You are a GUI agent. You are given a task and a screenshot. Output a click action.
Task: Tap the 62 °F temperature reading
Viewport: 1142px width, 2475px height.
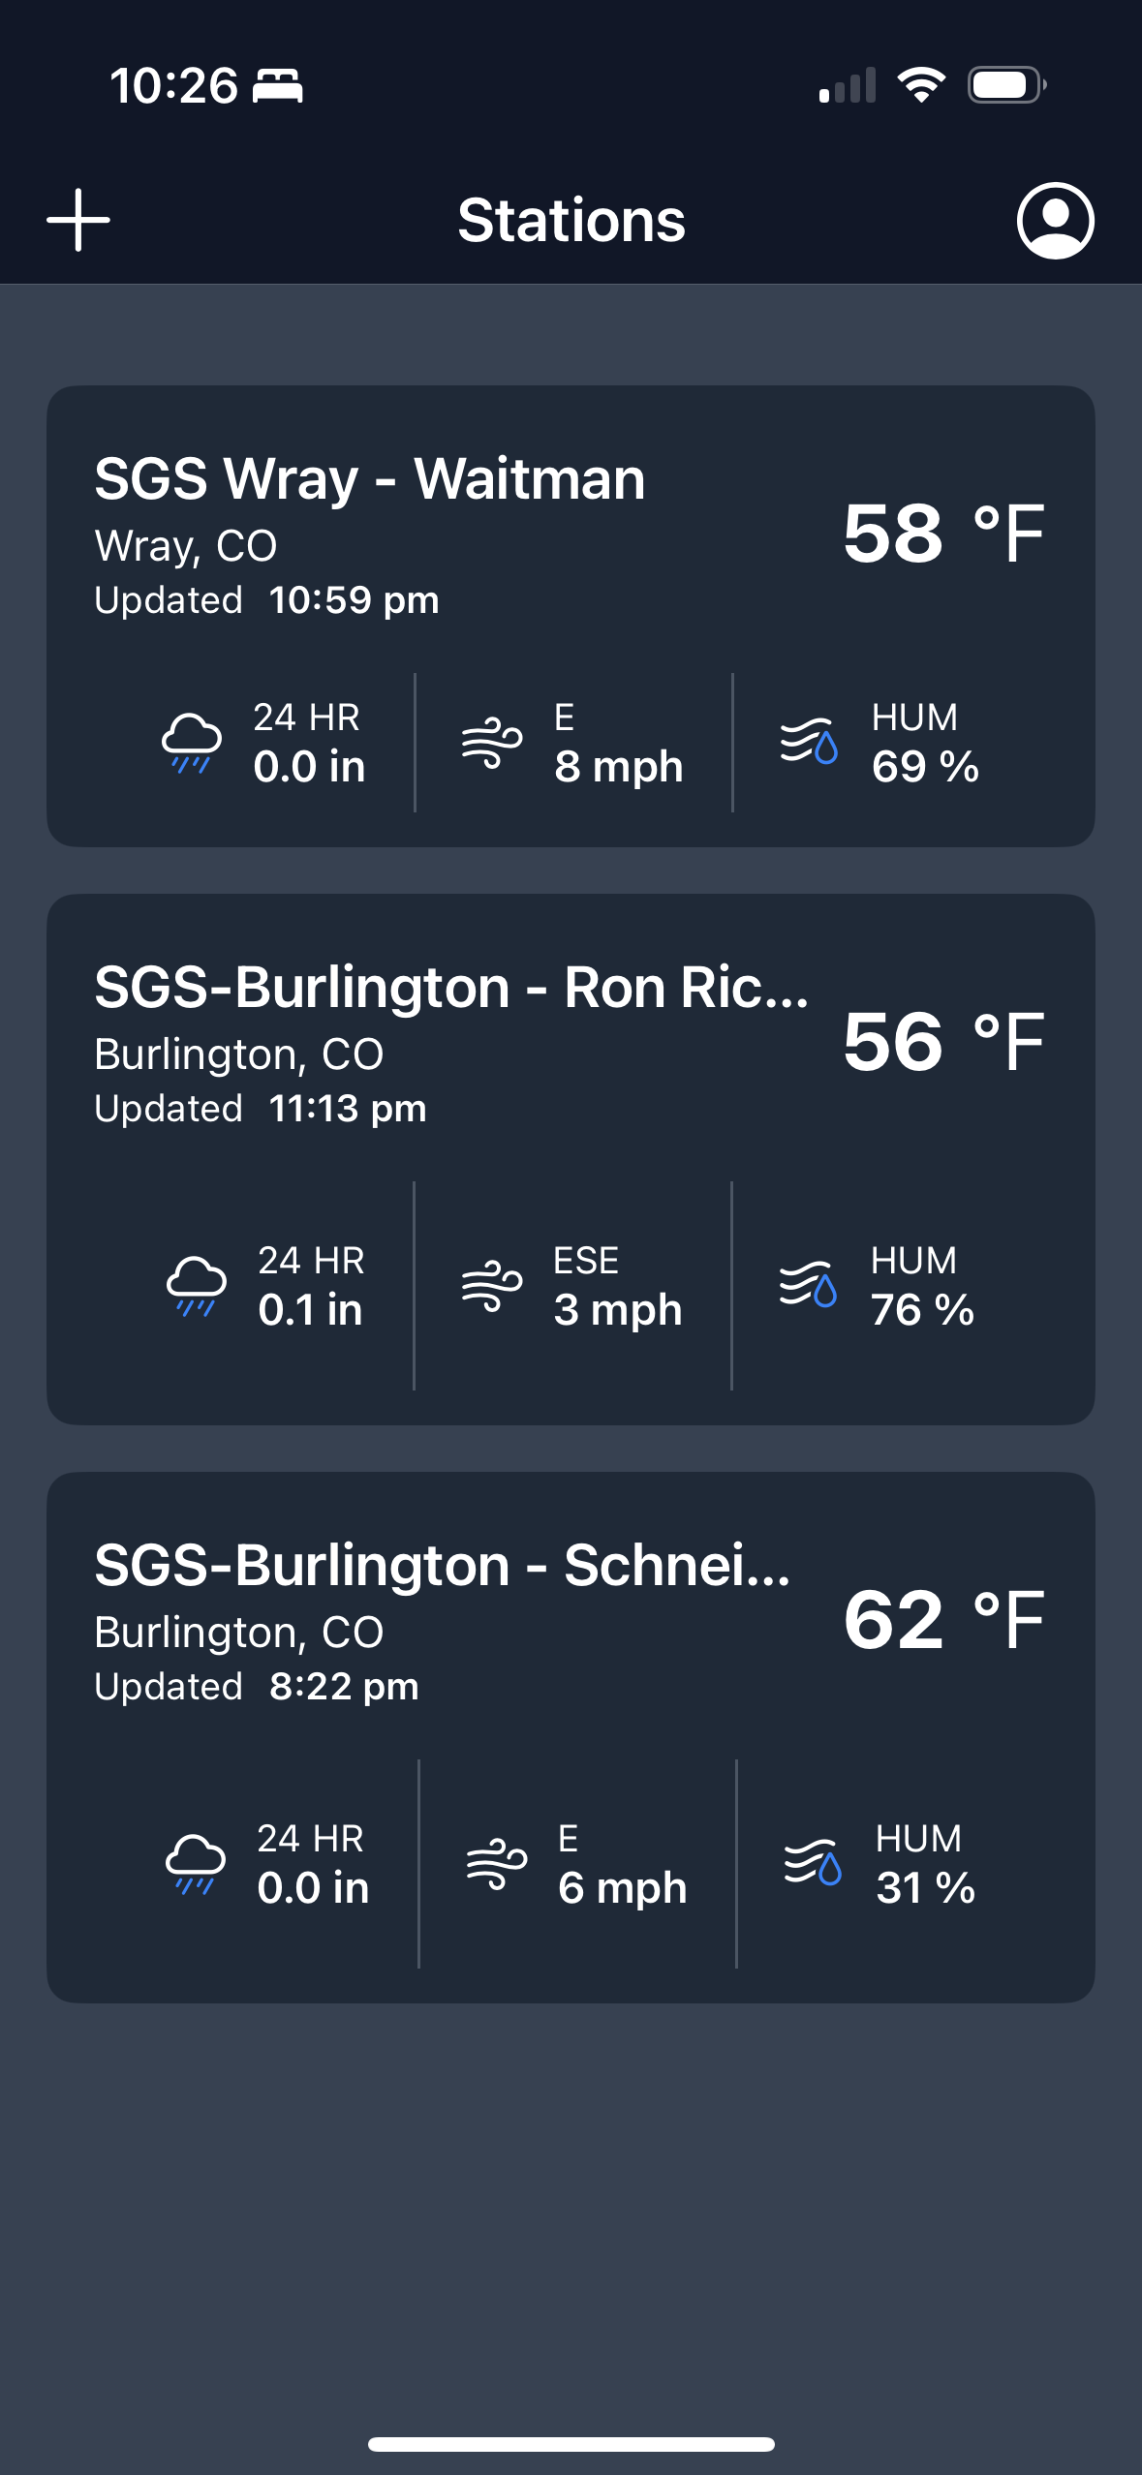pos(943,1620)
